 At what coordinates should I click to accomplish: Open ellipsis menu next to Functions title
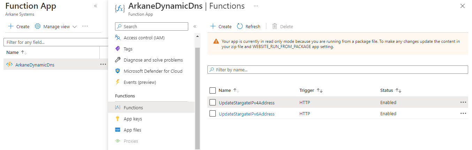pyautogui.click(x=256, y=6)
